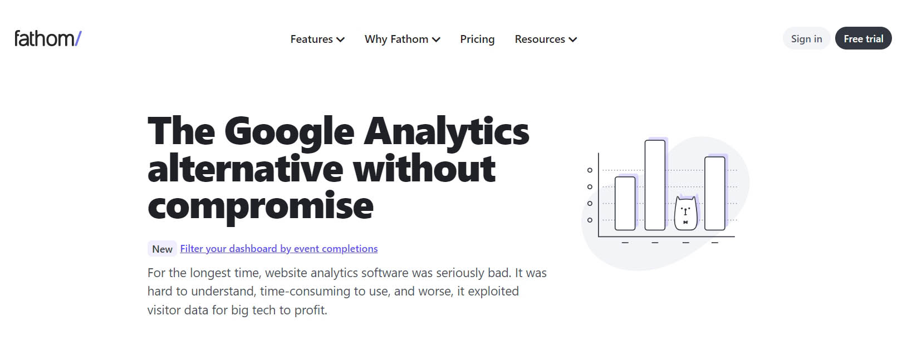Click the New badge above the paragraph
907x340 pixels.
point(161,249)
